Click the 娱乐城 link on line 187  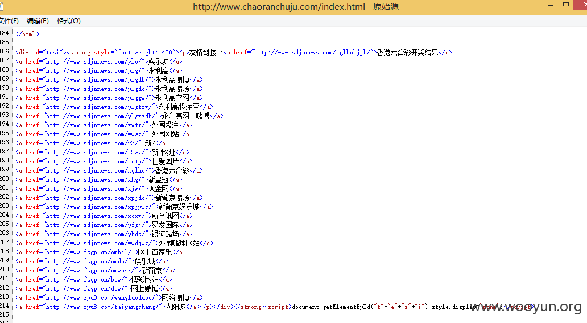[x=158, y=62]
